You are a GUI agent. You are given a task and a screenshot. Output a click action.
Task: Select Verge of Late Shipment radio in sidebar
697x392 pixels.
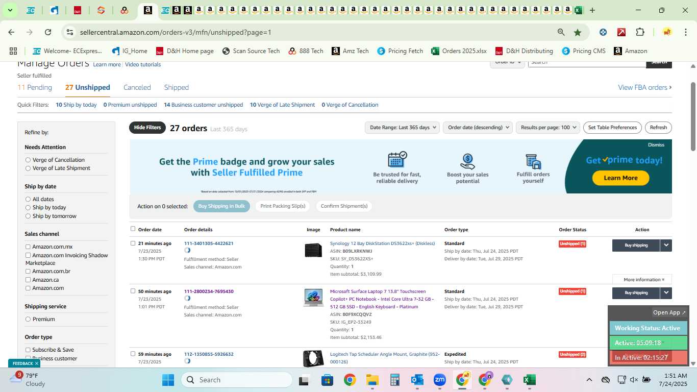(28, 168)
